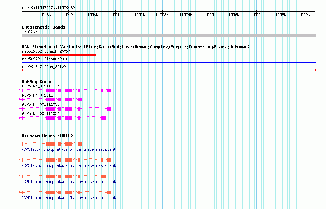Click the 11549k ruler position

pos(68,15)
